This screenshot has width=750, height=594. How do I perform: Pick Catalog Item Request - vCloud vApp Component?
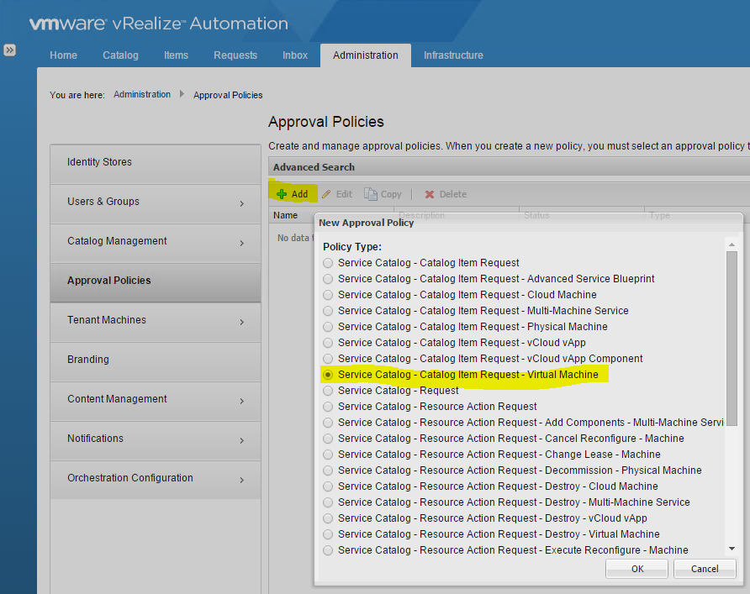pos(328,359)
